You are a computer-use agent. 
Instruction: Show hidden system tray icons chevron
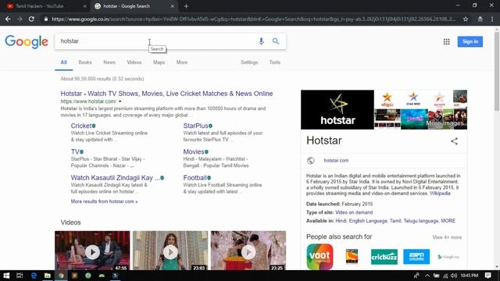click(x=427, y=276)
